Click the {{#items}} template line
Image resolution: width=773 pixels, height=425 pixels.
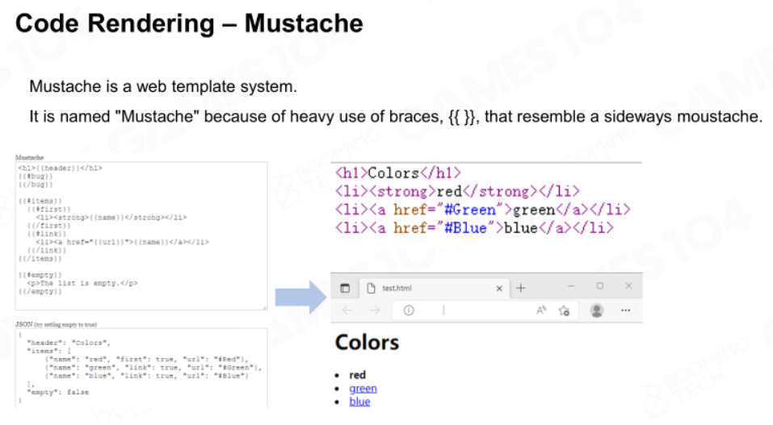click(x=40, y=201)
